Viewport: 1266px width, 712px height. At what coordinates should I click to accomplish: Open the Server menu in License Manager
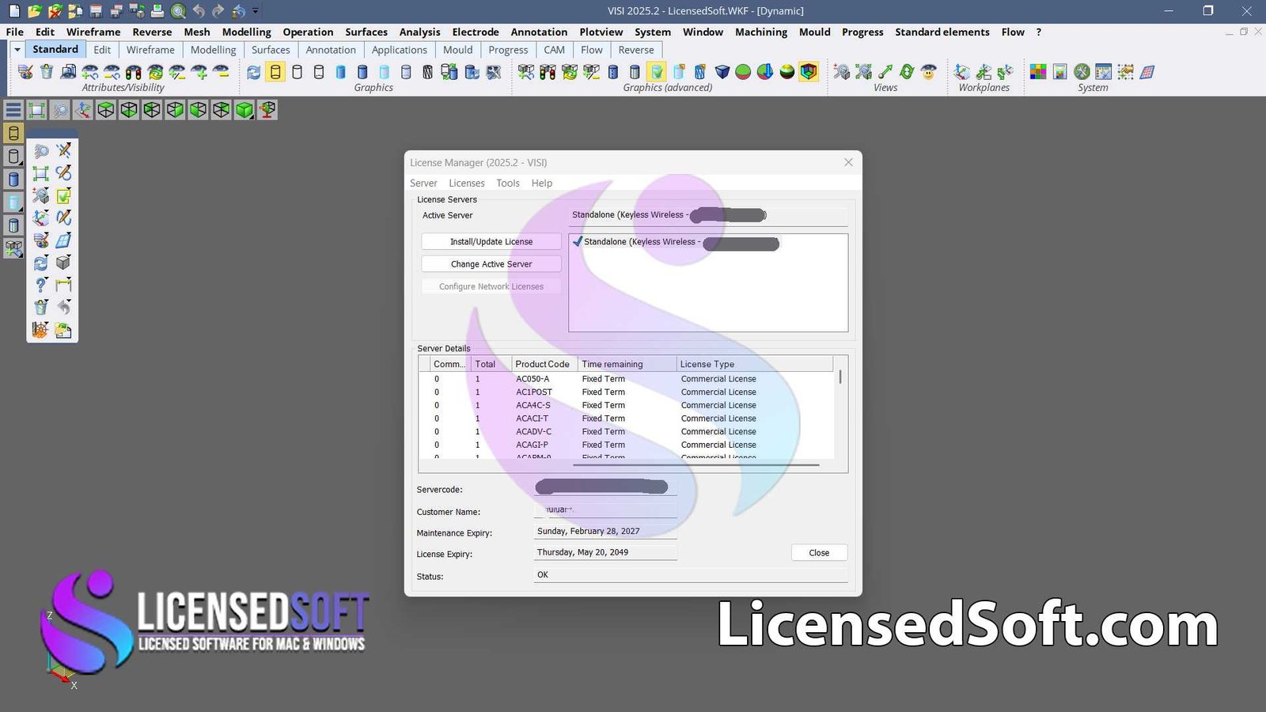(423, 183)
